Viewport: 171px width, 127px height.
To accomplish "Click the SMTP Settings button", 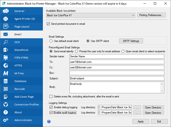I will click(x=131, y=41).
